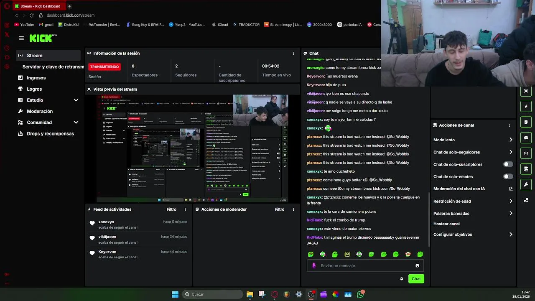Toggle Chat de solo-emotes switch
535x301 pixels.
tap(507, 176)
